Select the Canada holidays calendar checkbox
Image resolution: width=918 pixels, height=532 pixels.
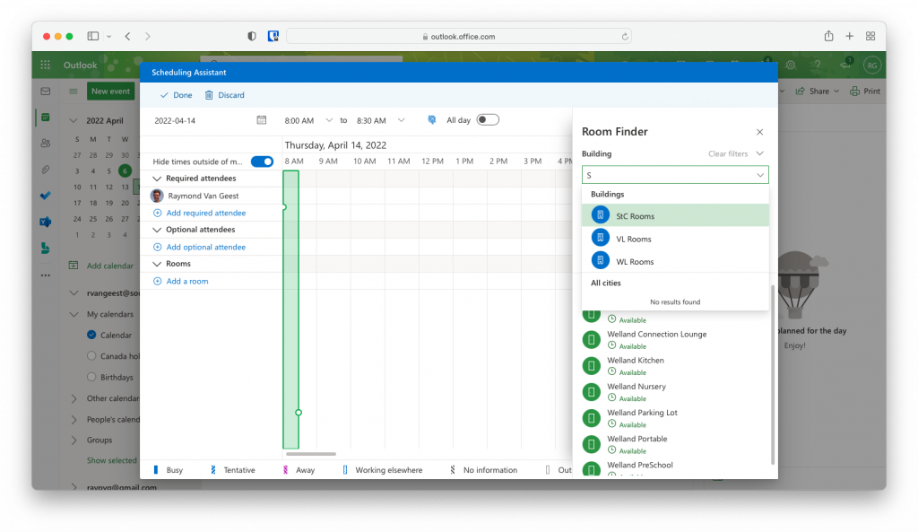91,356
